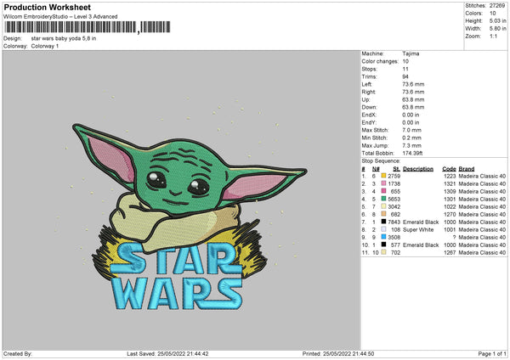Select Madeira Classic 40 brand in stop 6
This screenshot has width=510, height=360.
[482, 215]
